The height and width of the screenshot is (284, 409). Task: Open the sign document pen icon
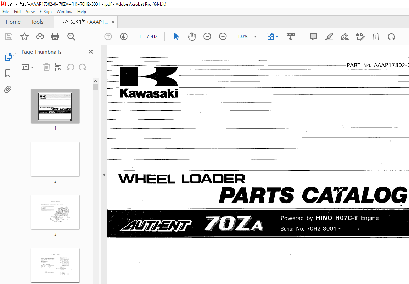[x=344, y=36]
